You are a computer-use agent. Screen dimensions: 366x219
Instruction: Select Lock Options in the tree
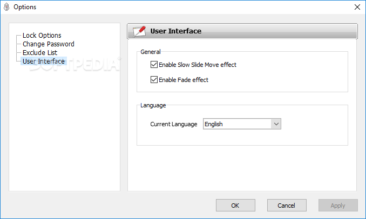(x=42, y=36)
